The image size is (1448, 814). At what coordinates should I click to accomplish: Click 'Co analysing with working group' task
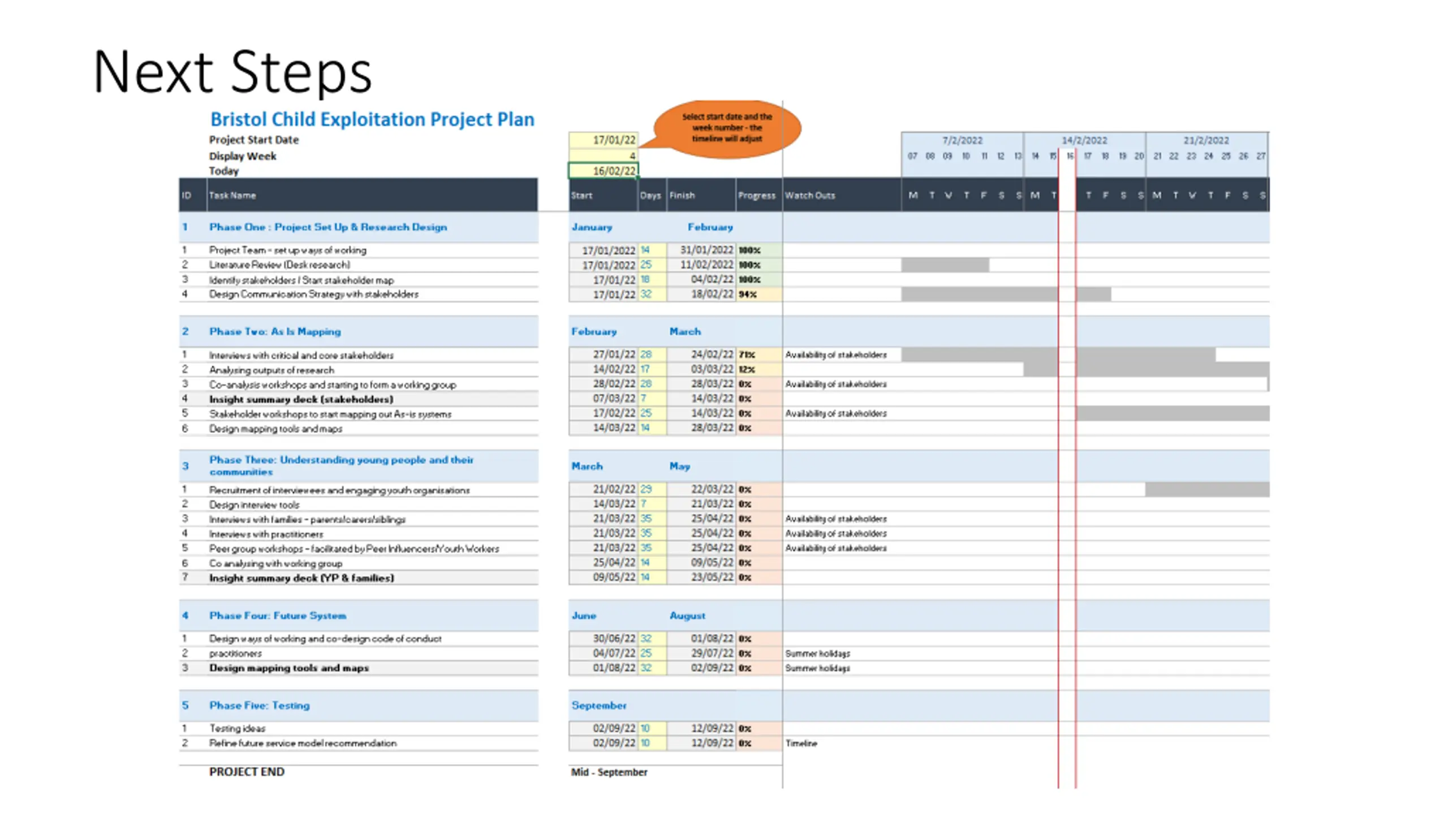point(275,564)
